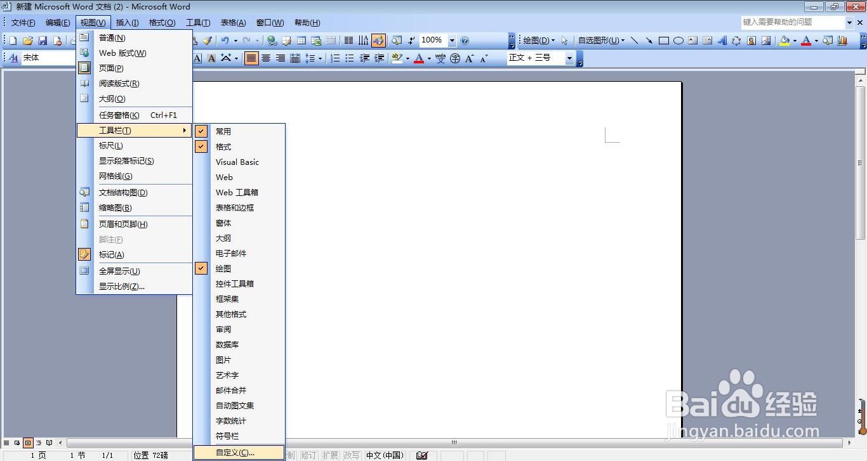Screen dimensions: 867x461
Task: Click the Undo arrow icon
Action: coord(225,41)
